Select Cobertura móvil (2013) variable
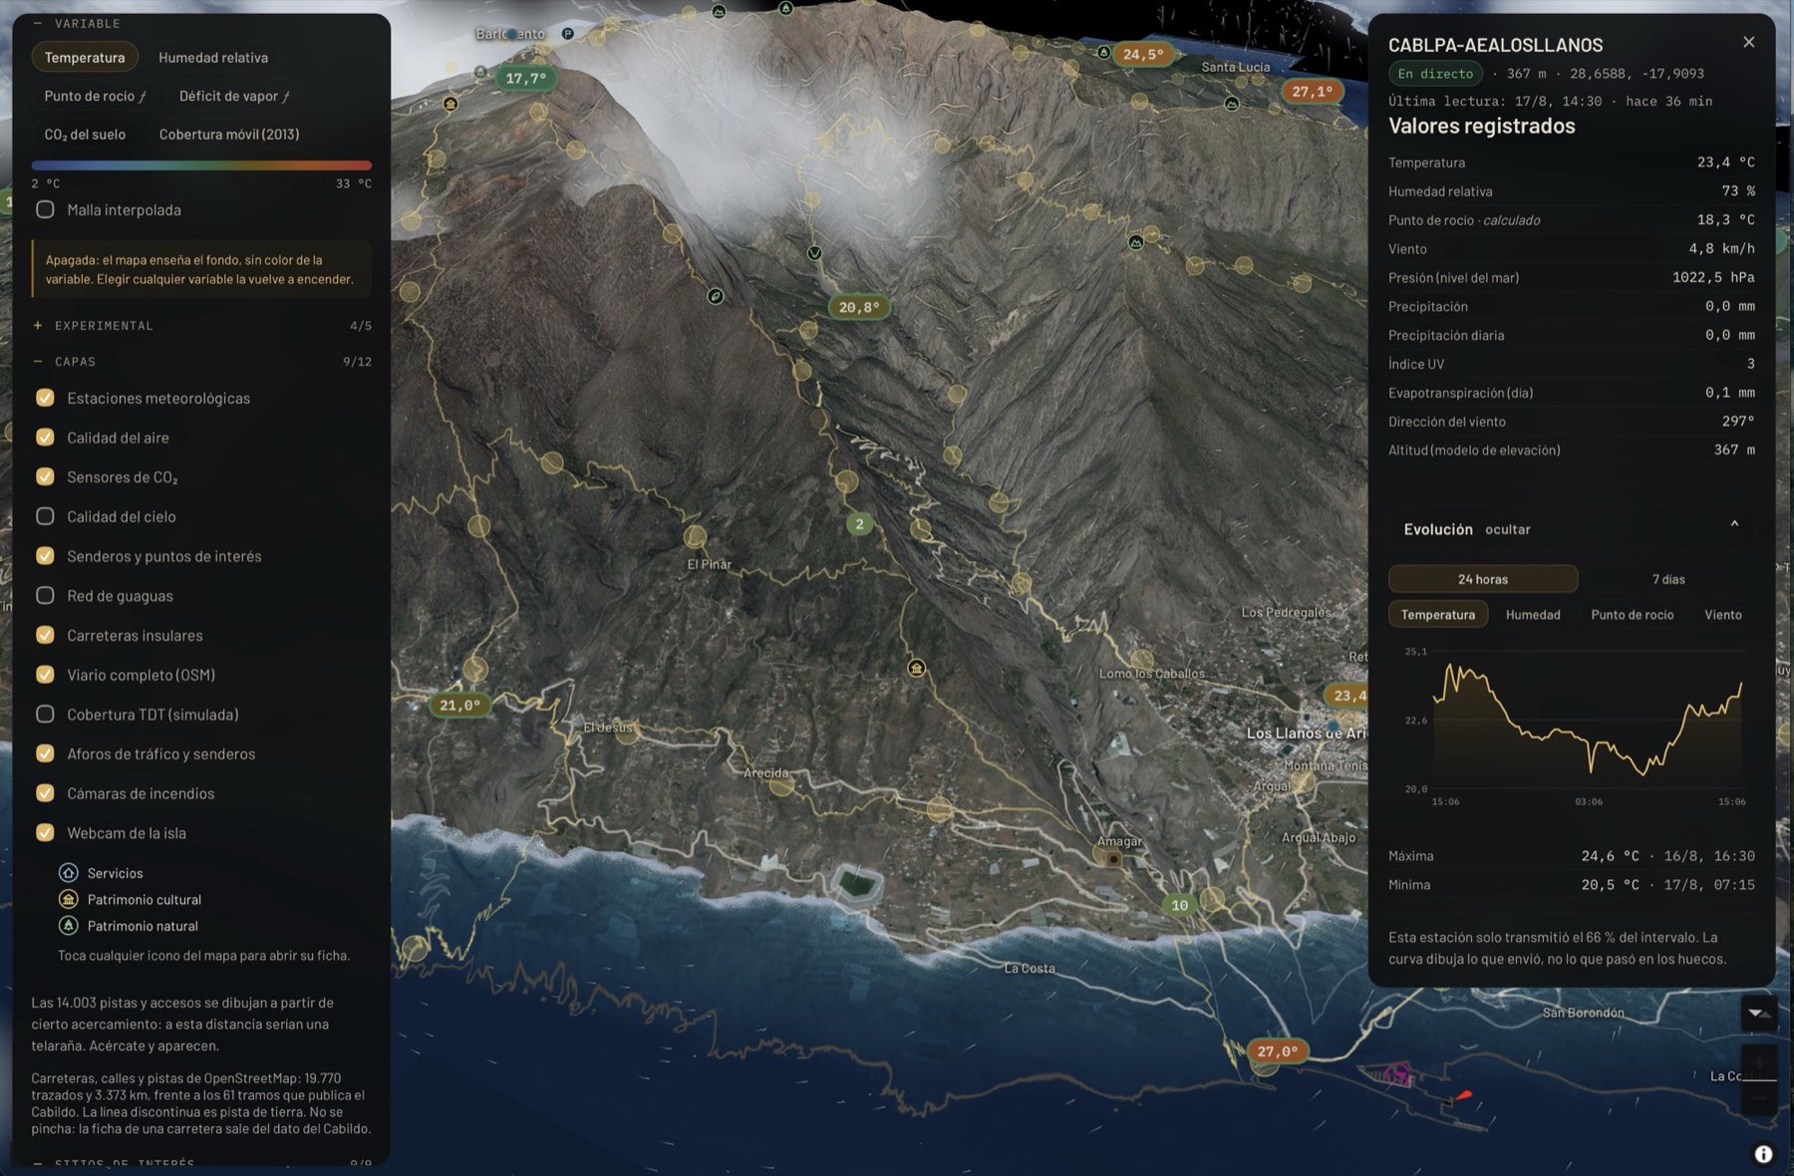Viewport: 1794px width, 1176px height. click(x=229, y=135)
